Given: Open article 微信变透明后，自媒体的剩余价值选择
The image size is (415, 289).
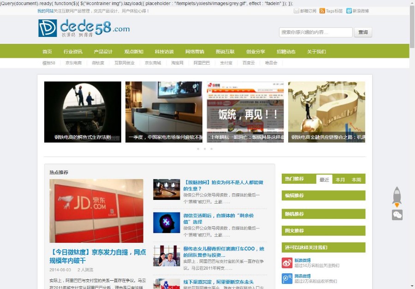Looking at the screenshot, I should coord(219,218).
